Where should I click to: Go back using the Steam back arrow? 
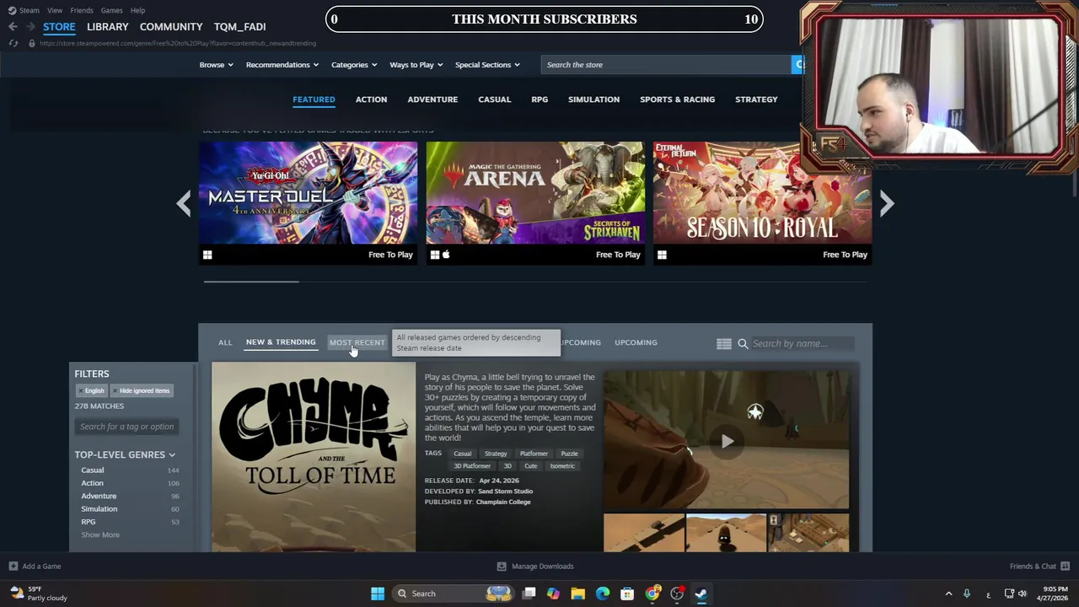point(13,27)
